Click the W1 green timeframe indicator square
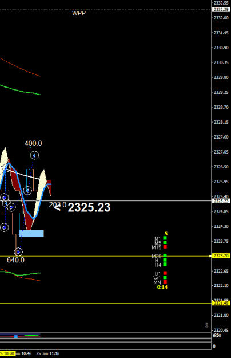 [x=165, y=277]
